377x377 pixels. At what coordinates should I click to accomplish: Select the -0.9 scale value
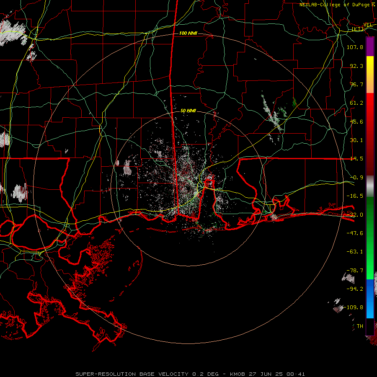click(356, 178)
